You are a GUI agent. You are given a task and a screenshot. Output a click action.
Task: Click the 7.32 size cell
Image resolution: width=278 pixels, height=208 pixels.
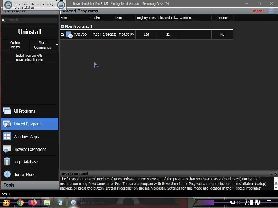click(97, 35)
